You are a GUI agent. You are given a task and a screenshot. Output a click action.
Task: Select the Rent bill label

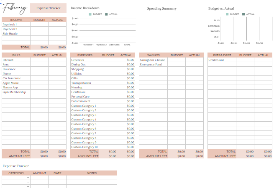(x=5, y=65)
